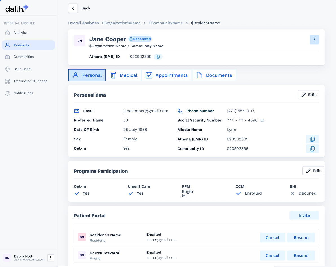Go to Overall Analytics breadcrumb

point(83,23)
